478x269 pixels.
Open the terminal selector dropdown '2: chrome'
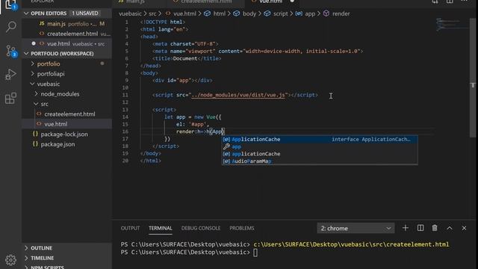[356, 228]
